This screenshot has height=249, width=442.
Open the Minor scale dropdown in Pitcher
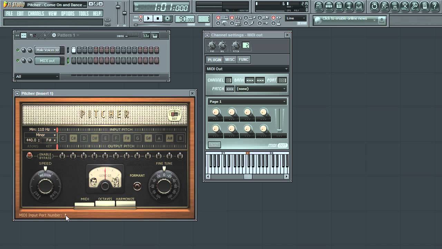[40, 135]
